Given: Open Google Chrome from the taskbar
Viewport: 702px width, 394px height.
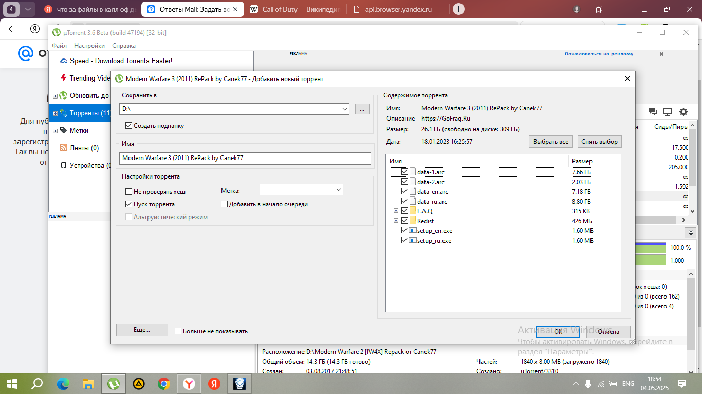Looking at the screenshot, I should click(164, 383).
